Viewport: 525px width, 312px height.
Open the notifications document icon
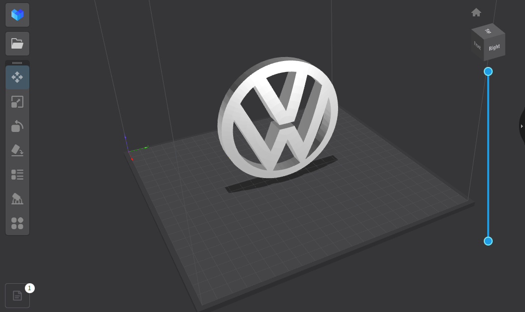tap(17, 296)
